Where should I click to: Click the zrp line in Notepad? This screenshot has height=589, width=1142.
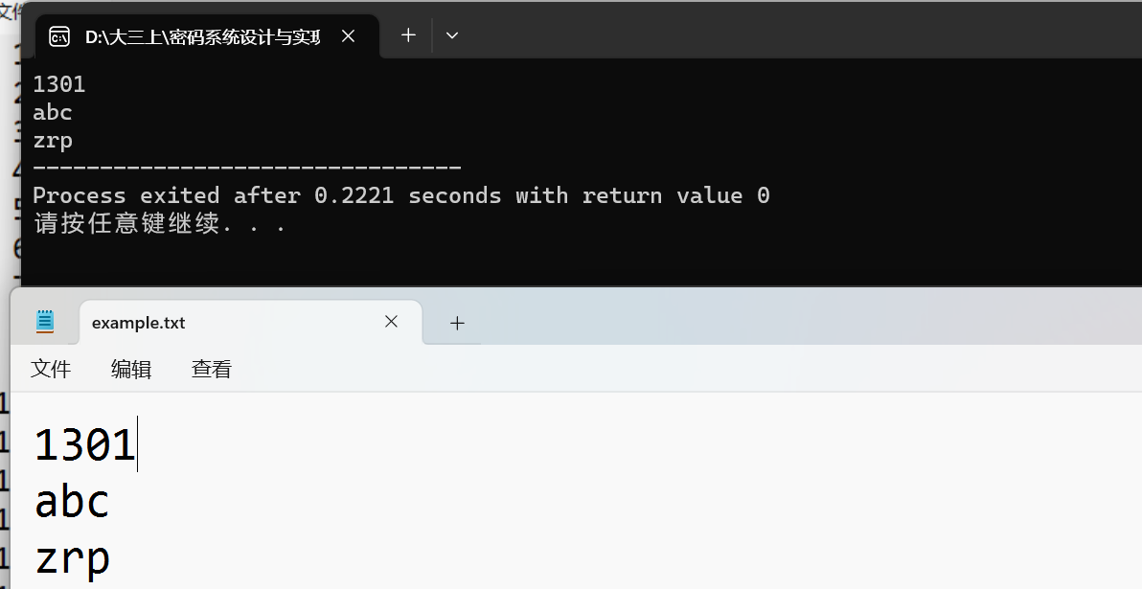click(72, 558)
